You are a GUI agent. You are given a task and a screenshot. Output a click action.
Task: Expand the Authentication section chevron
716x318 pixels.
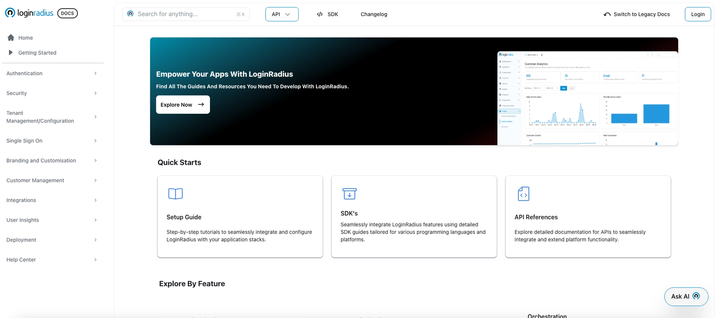[95, 73]
